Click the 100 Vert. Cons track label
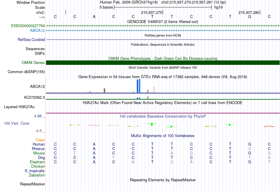Screen dimensions: 280x191 pos(17,123)
